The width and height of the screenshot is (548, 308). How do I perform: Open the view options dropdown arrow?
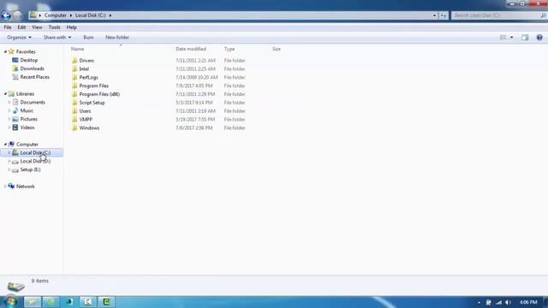click(511, 38)
